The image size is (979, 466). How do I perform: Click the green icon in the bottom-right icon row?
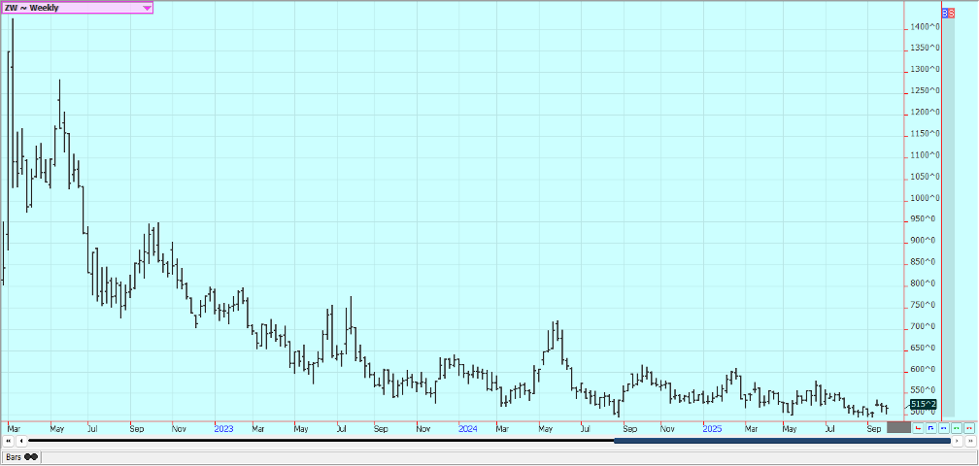[956, 428]
